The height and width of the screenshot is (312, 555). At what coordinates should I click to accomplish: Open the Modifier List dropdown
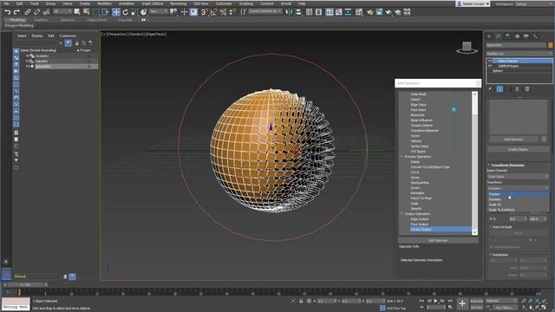coord(519,54)
